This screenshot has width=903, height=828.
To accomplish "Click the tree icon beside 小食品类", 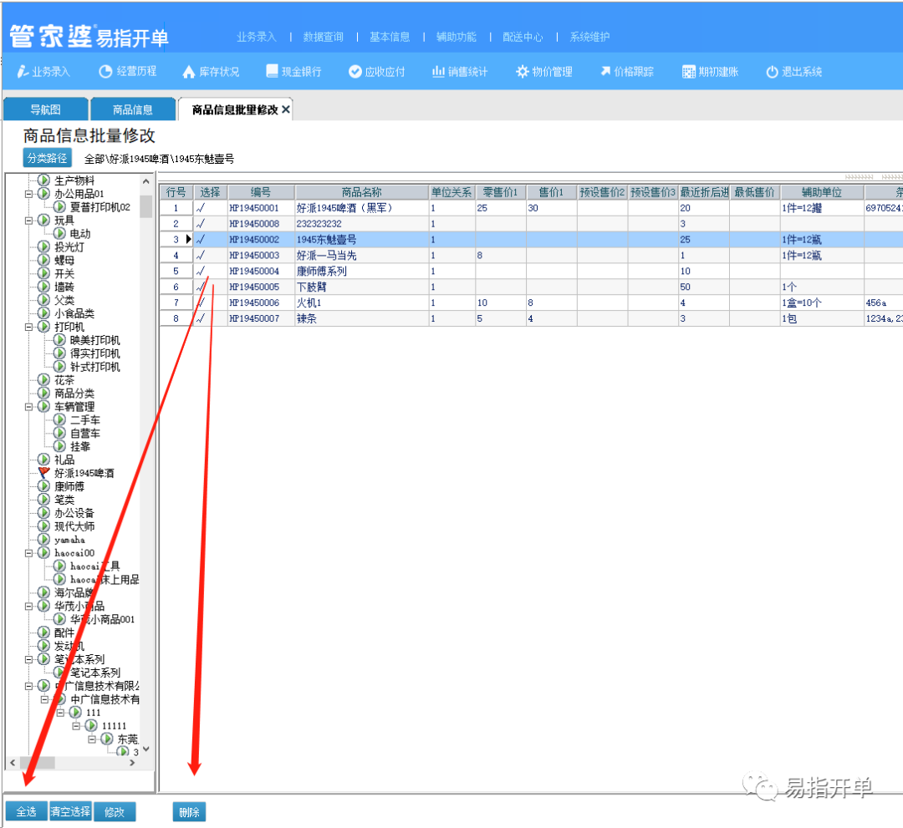I will [x=43, y=313].
